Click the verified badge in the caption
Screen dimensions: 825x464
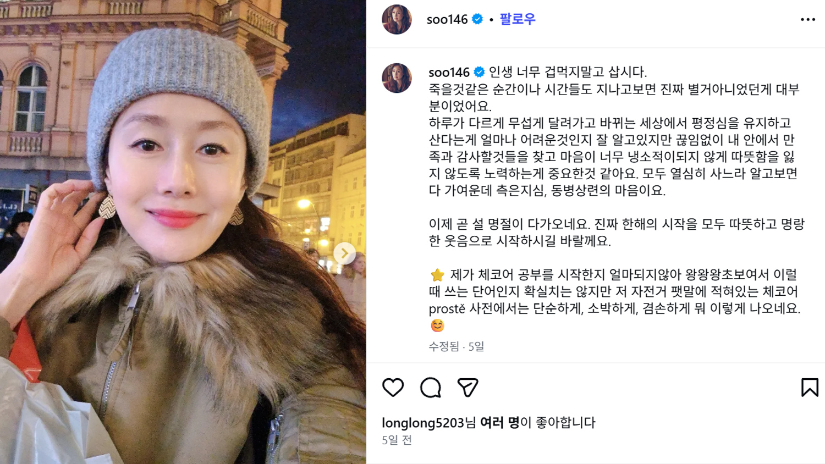(479, 72)
